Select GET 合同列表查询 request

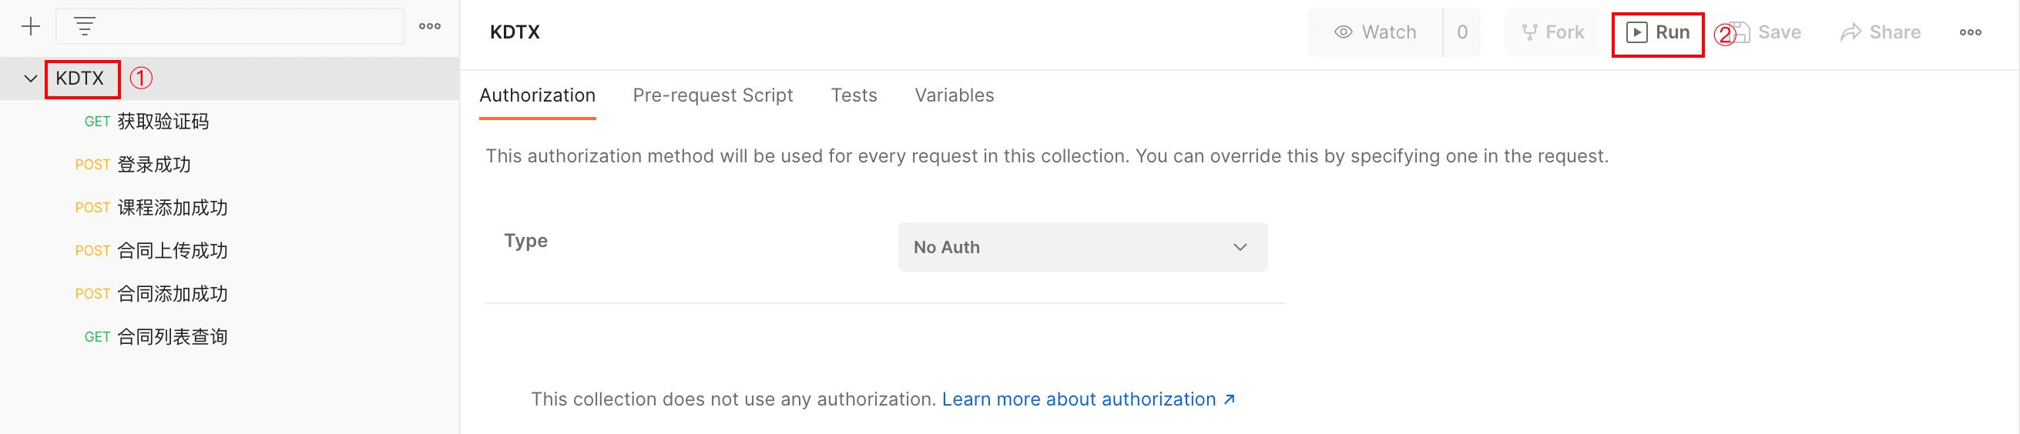(172, 337)
